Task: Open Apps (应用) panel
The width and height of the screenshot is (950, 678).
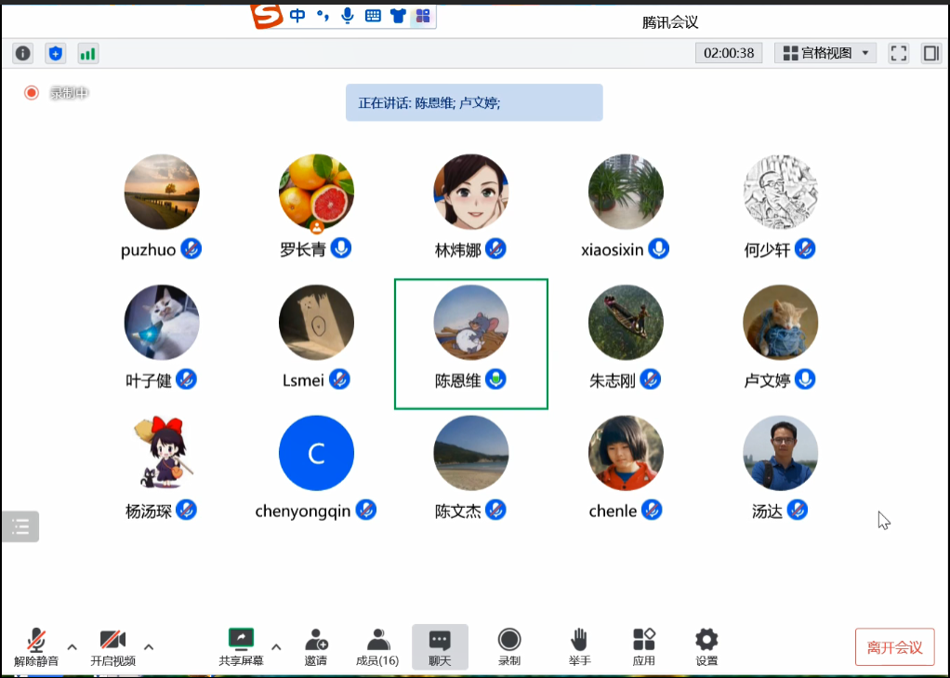Action: click(643, 646)
